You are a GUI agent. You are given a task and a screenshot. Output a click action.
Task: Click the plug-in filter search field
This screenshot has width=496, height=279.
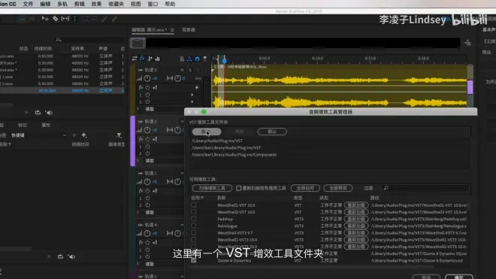point(425,188)
